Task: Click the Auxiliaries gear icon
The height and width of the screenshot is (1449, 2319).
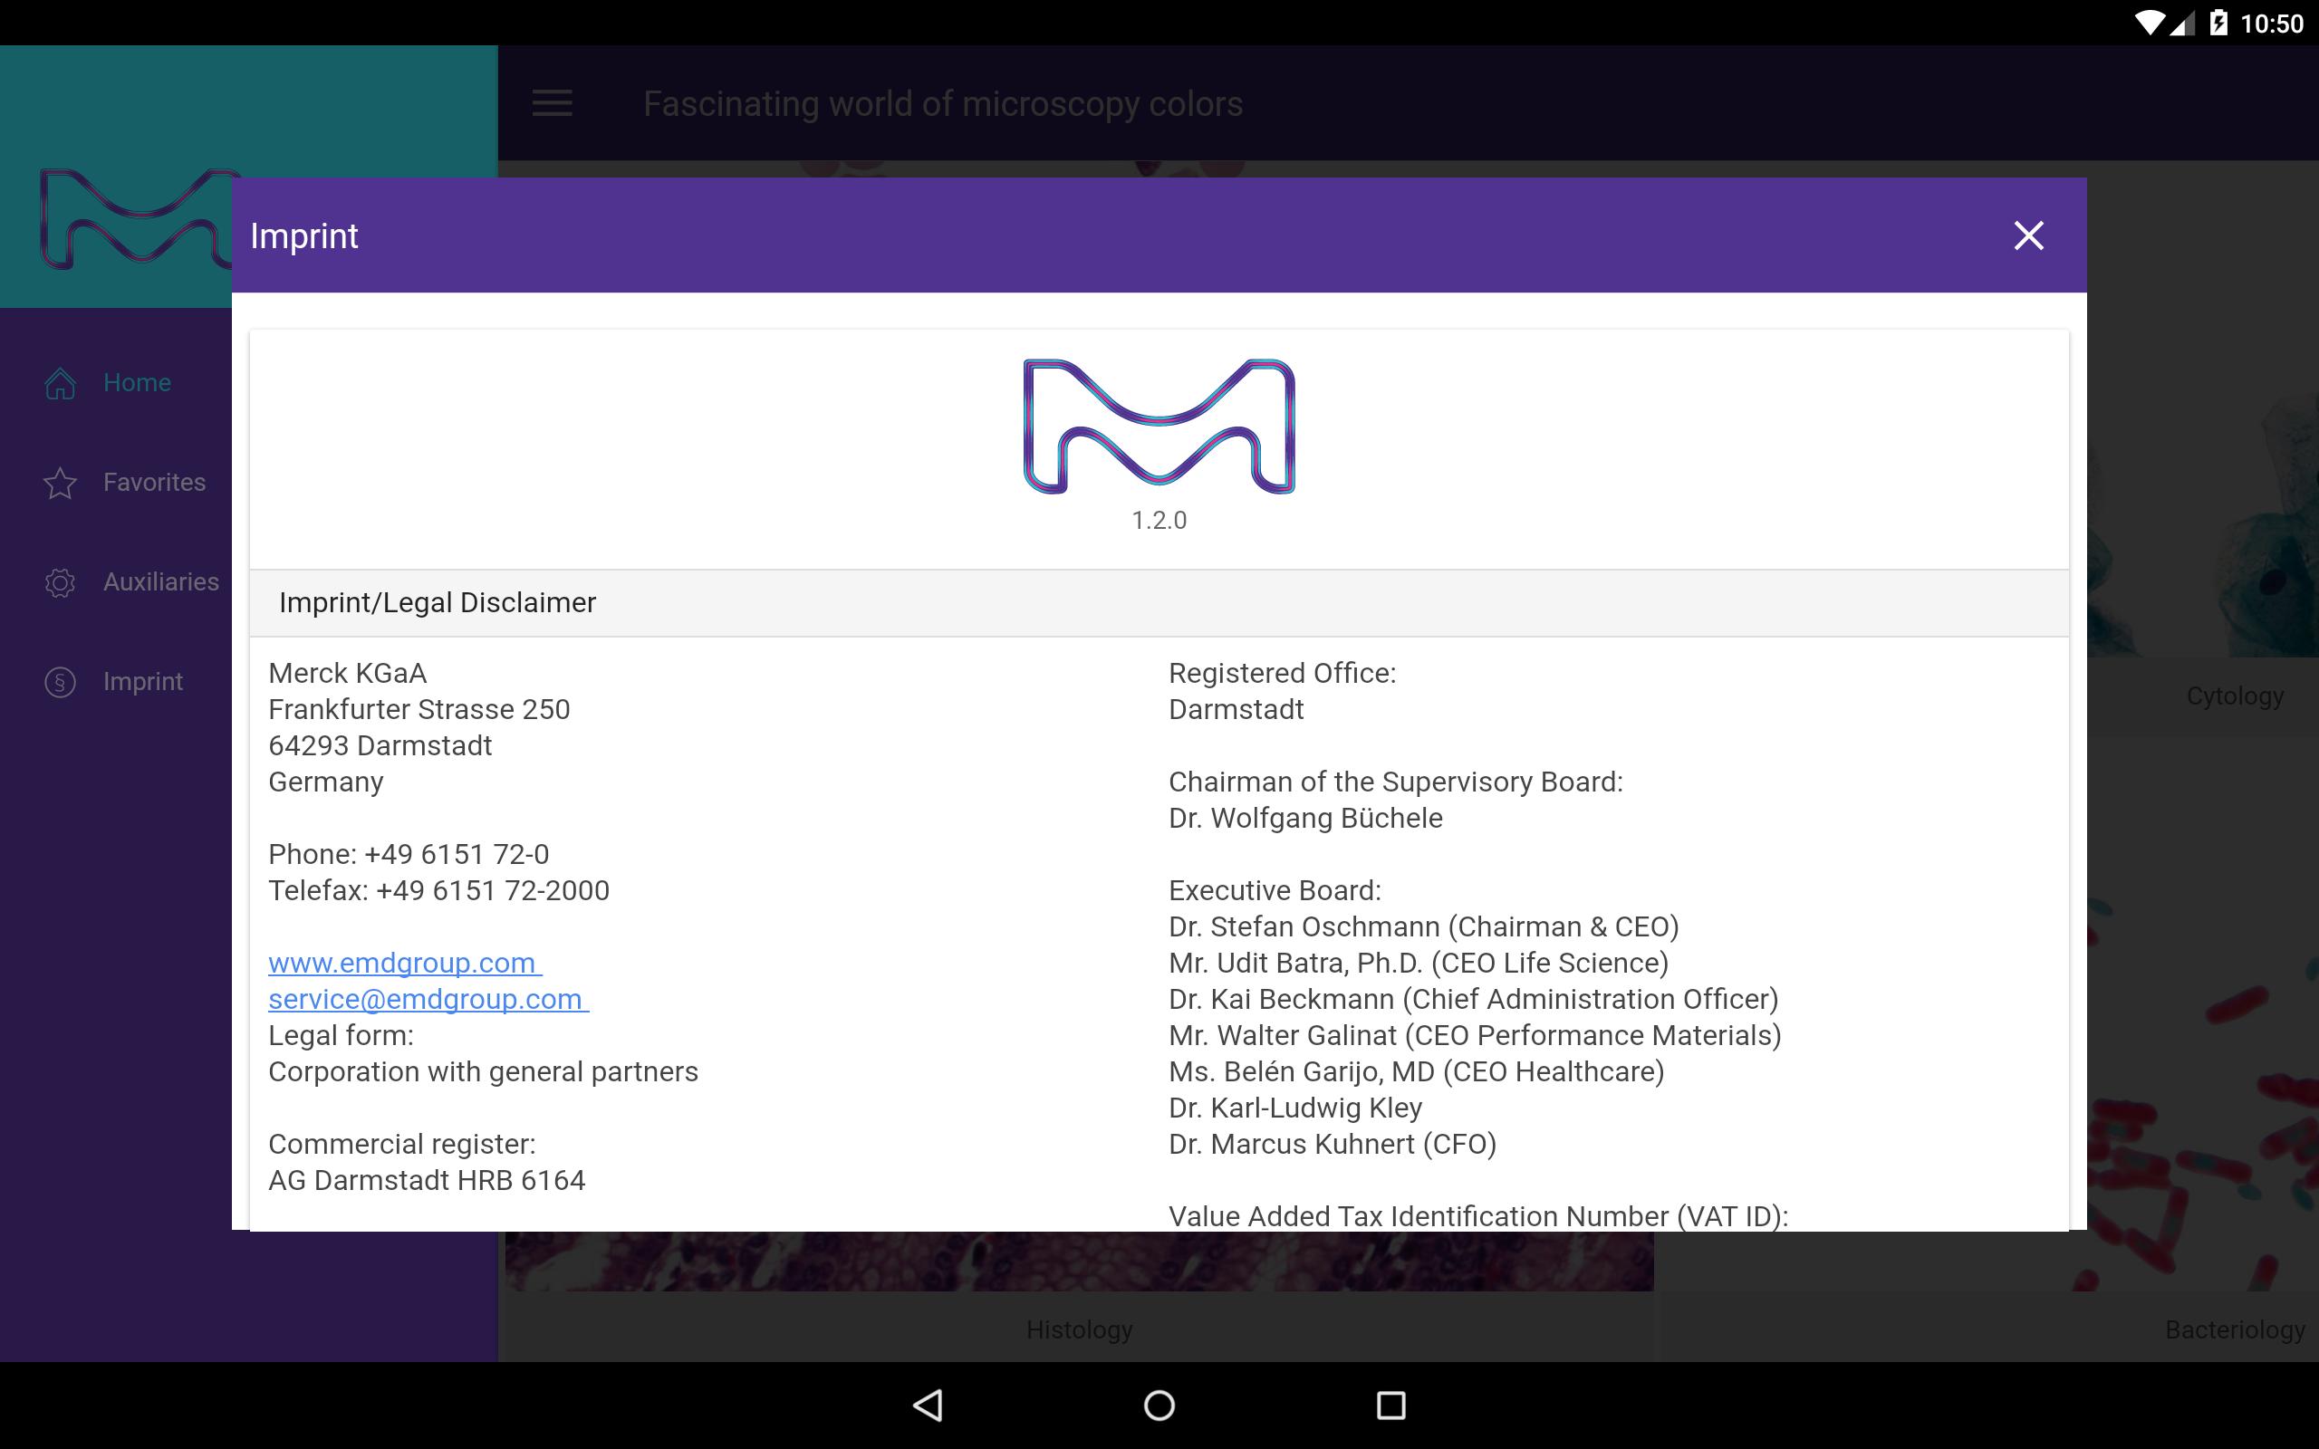Action: pyautogui.click(x=61, y=582)
